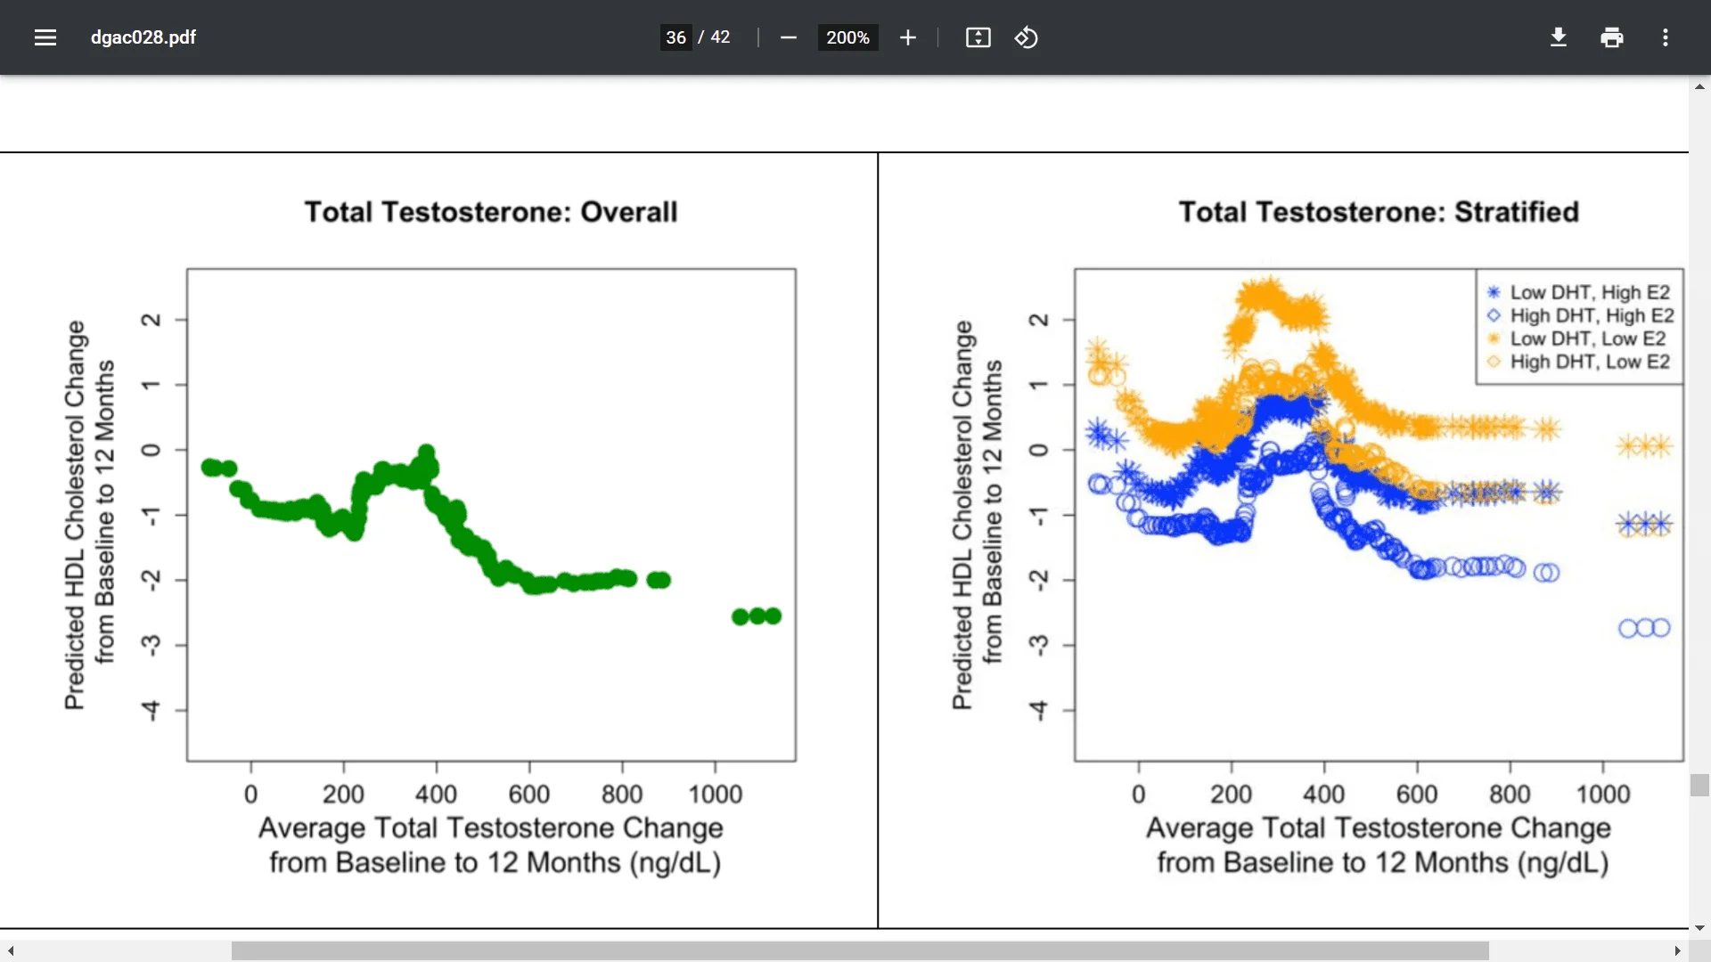This screenshot has width=1711, height=962.
Task: Print the document
Action: point(1611,37)
